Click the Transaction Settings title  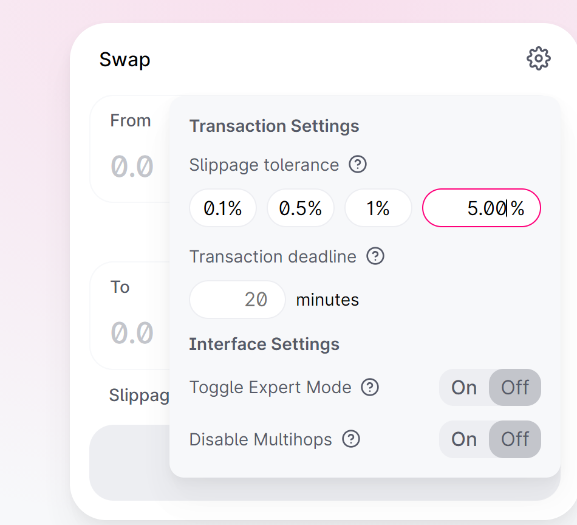(274, 126)
